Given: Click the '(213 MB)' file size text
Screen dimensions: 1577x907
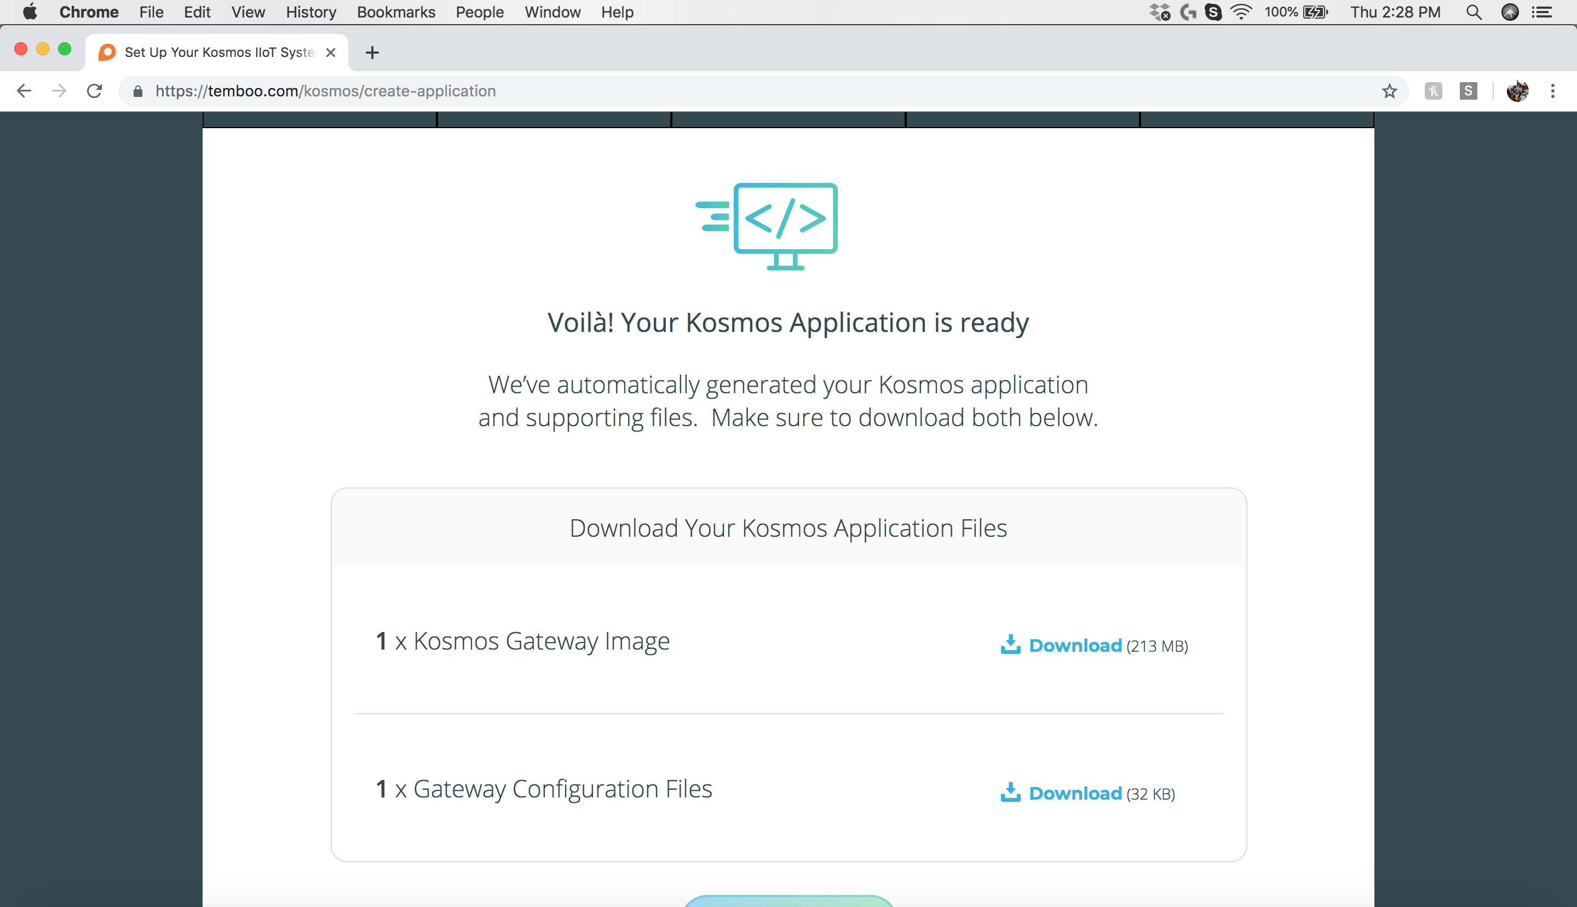Looking at the screenshot, I should tap(1158, 647).
